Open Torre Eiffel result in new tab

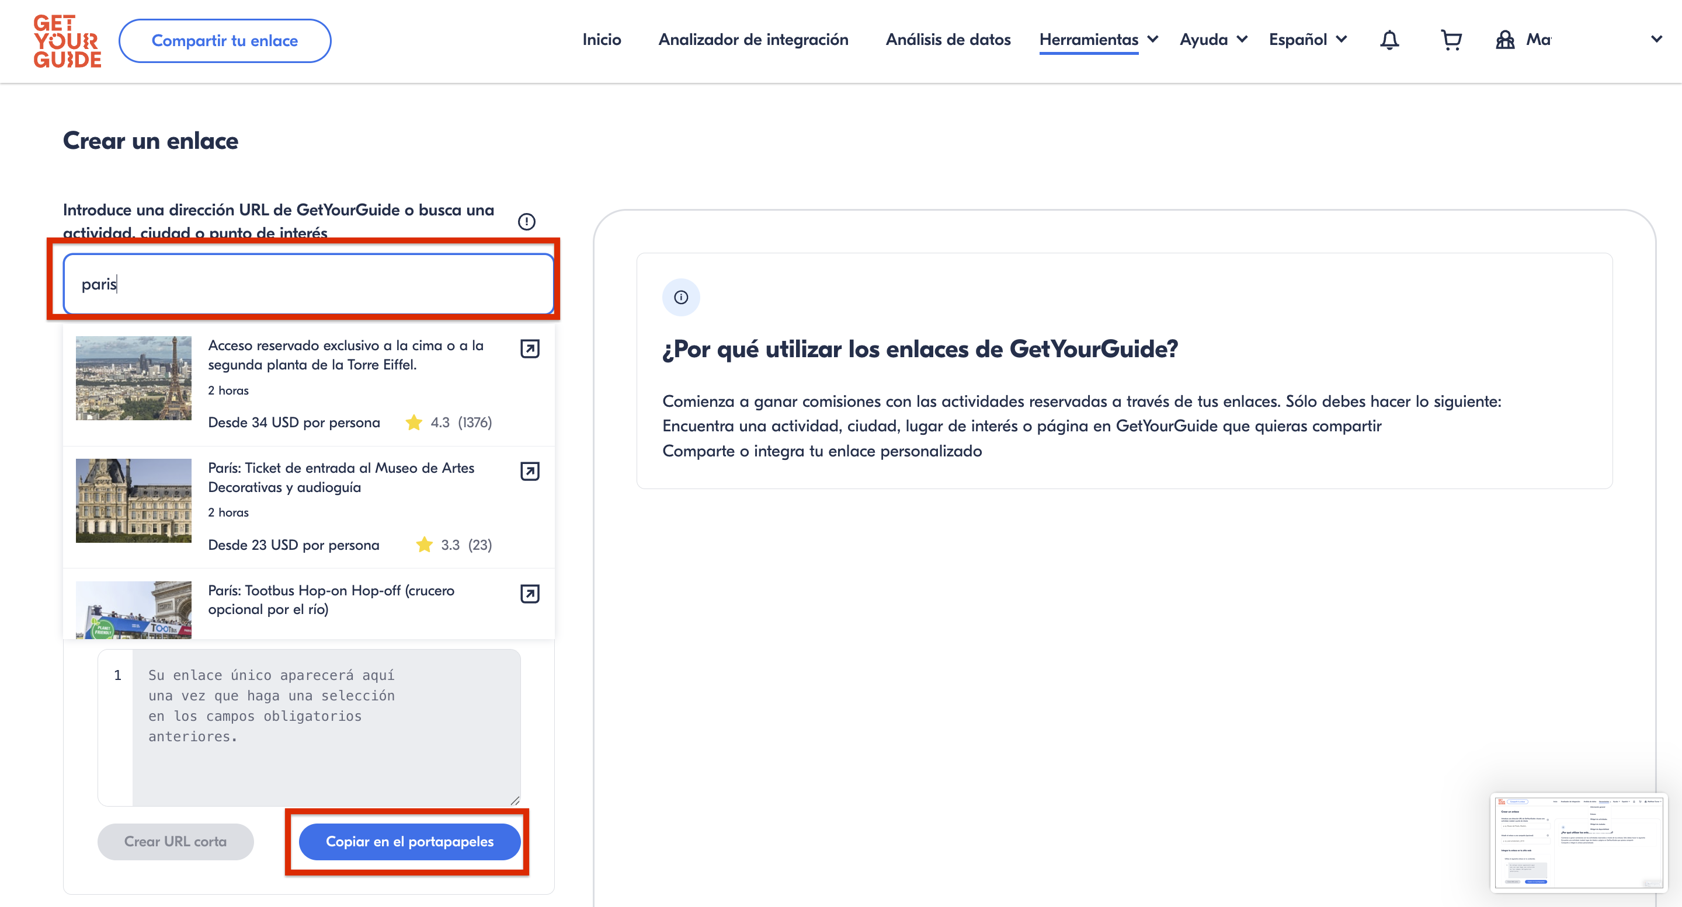pyautogui.click(x=530, y=348)
